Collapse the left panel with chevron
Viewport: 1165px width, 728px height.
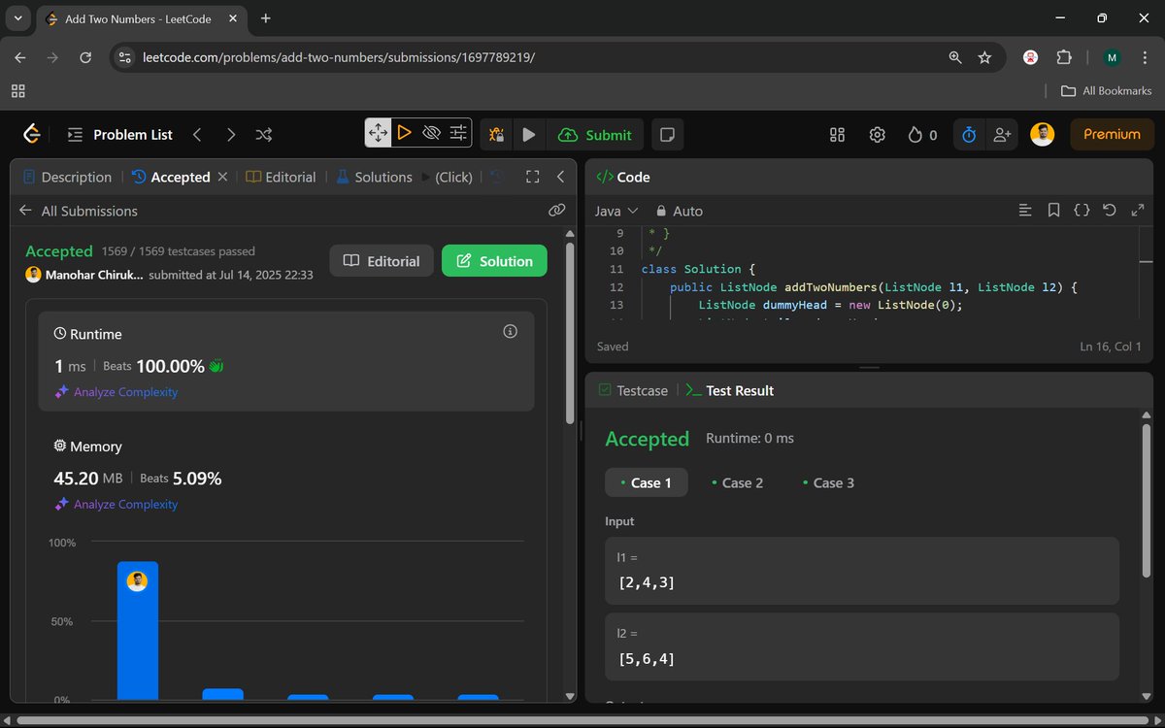(x=560, y=177)
